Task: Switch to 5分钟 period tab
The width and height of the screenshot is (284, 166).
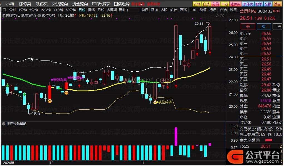Action: pyautogui.click(x=33, y=10)
